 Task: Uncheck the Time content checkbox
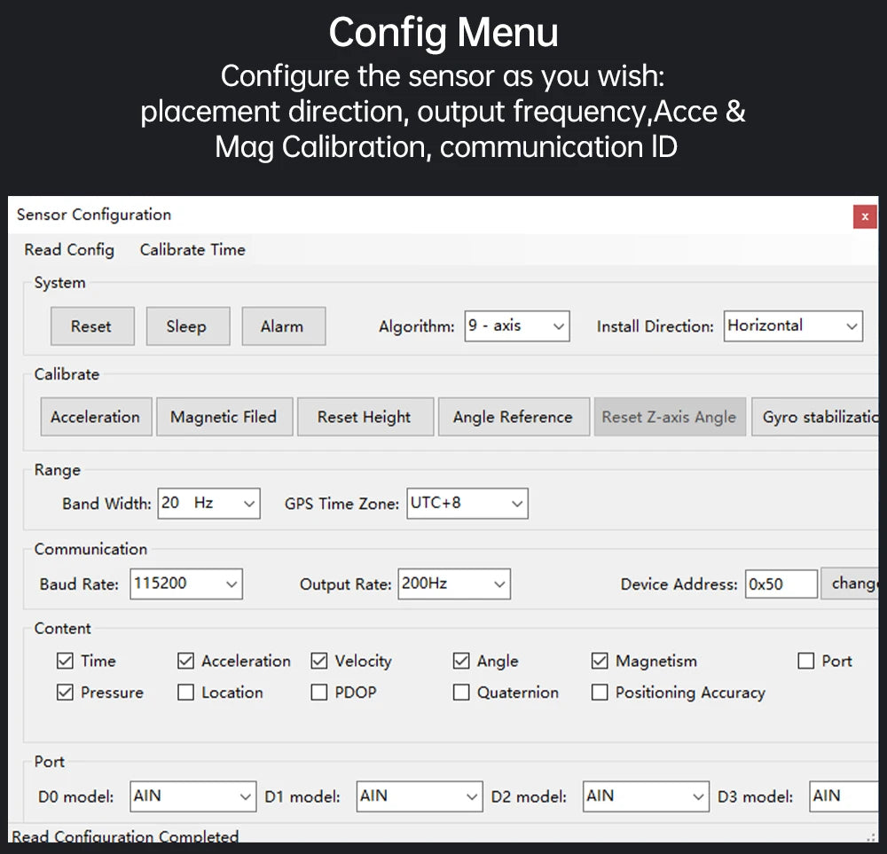click(66, 661)
